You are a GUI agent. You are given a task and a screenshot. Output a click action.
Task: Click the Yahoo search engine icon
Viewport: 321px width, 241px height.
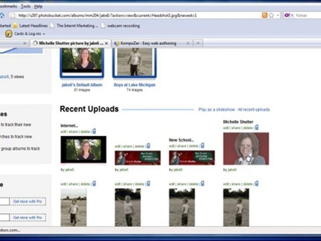(287, 15)
